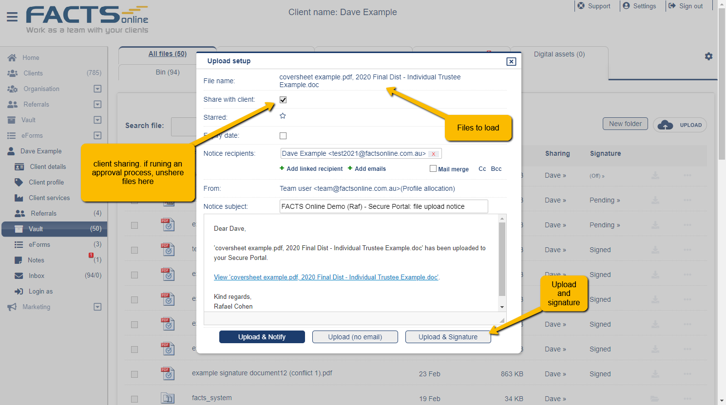Click the facts_system folder icon

pos(168,398)
